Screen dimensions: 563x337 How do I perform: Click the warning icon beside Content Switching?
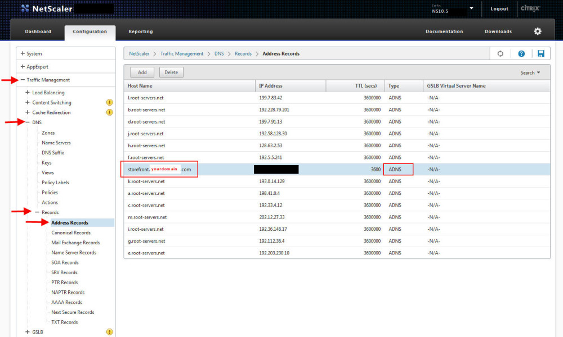point(109,102)
